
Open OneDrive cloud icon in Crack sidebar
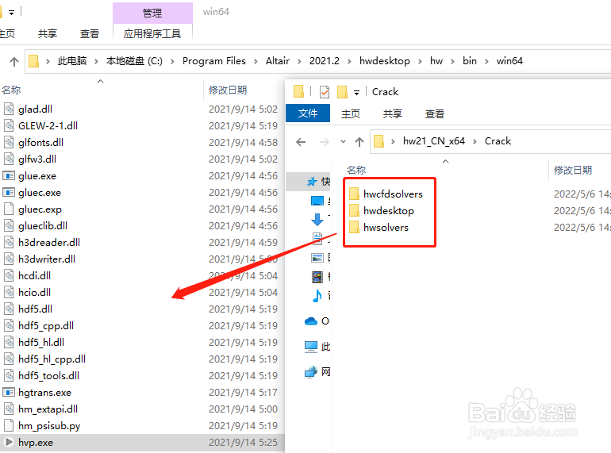coord(311,321)
